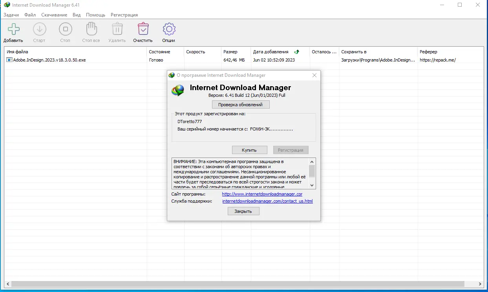The width and height of the screenshot is (488, 292).
Task: Open the Скачивание menu
Action: coord(54,15)
